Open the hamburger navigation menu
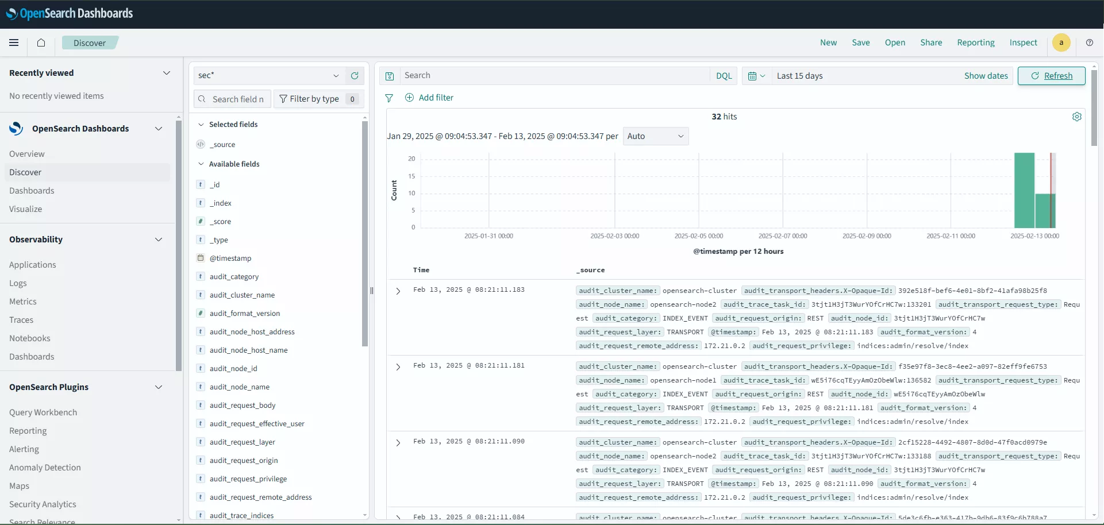The height and width of the screenshot is (525, 1104). coord(14,43)
